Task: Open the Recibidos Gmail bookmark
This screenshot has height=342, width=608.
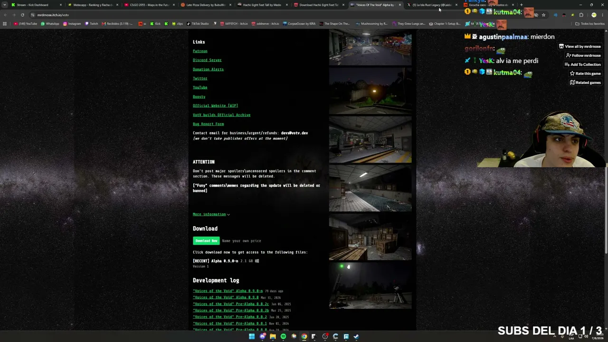Action: [x=117, y=24]
